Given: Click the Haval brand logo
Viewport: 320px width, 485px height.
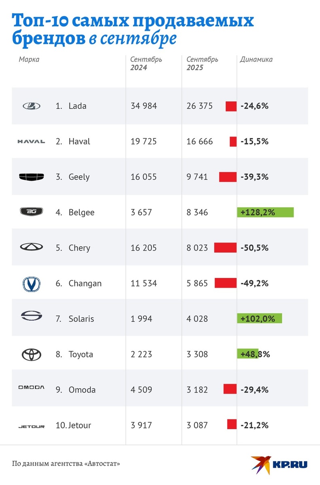Looking at the screenshot, I should [x=31, y=141].
